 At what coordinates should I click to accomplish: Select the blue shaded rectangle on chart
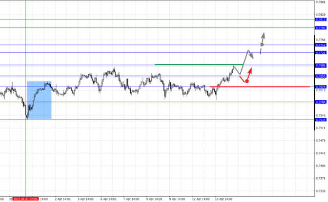[39, 100]
